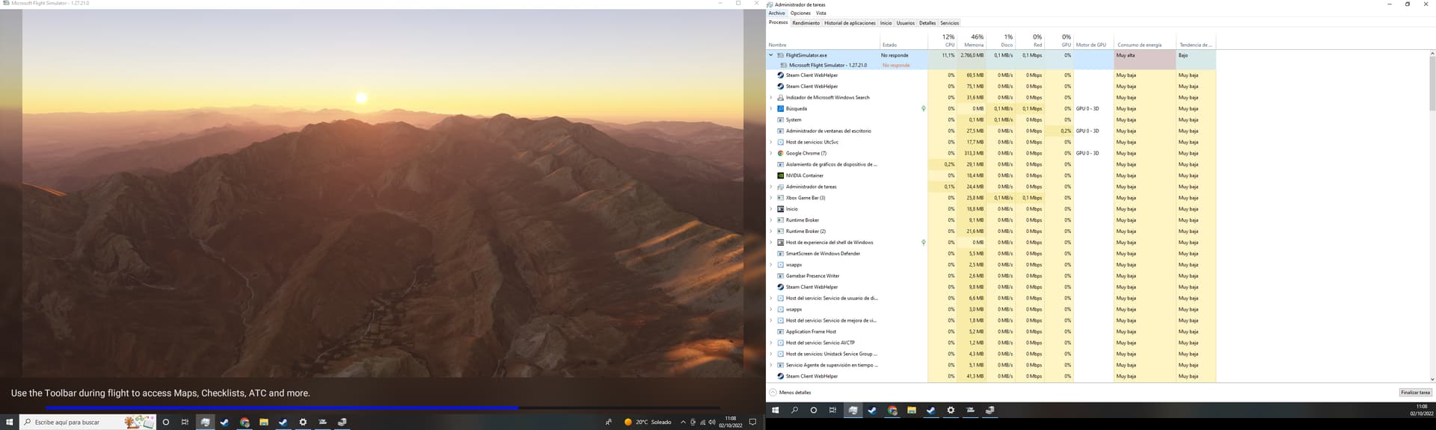The width and height of the screenshot is (1436, 430).
Task: Click the Búsqueda process icon
Action: 781,109
